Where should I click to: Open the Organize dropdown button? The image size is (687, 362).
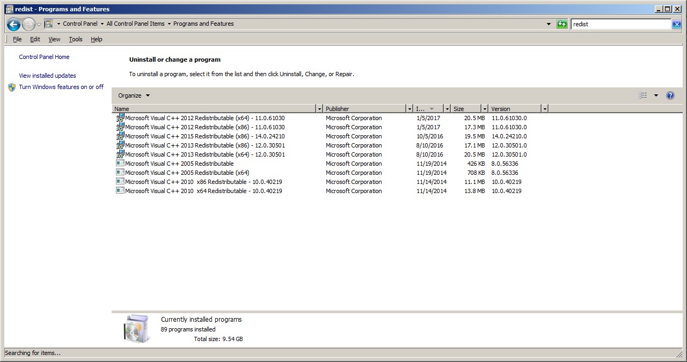tap(134, 95)
